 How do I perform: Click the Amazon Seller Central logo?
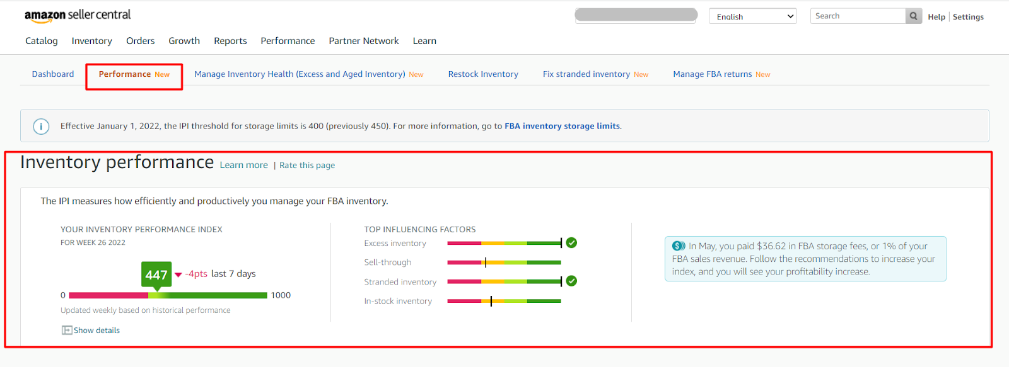(x=78, y=16)
